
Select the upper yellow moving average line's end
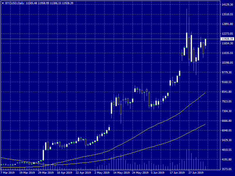[205, 93]
